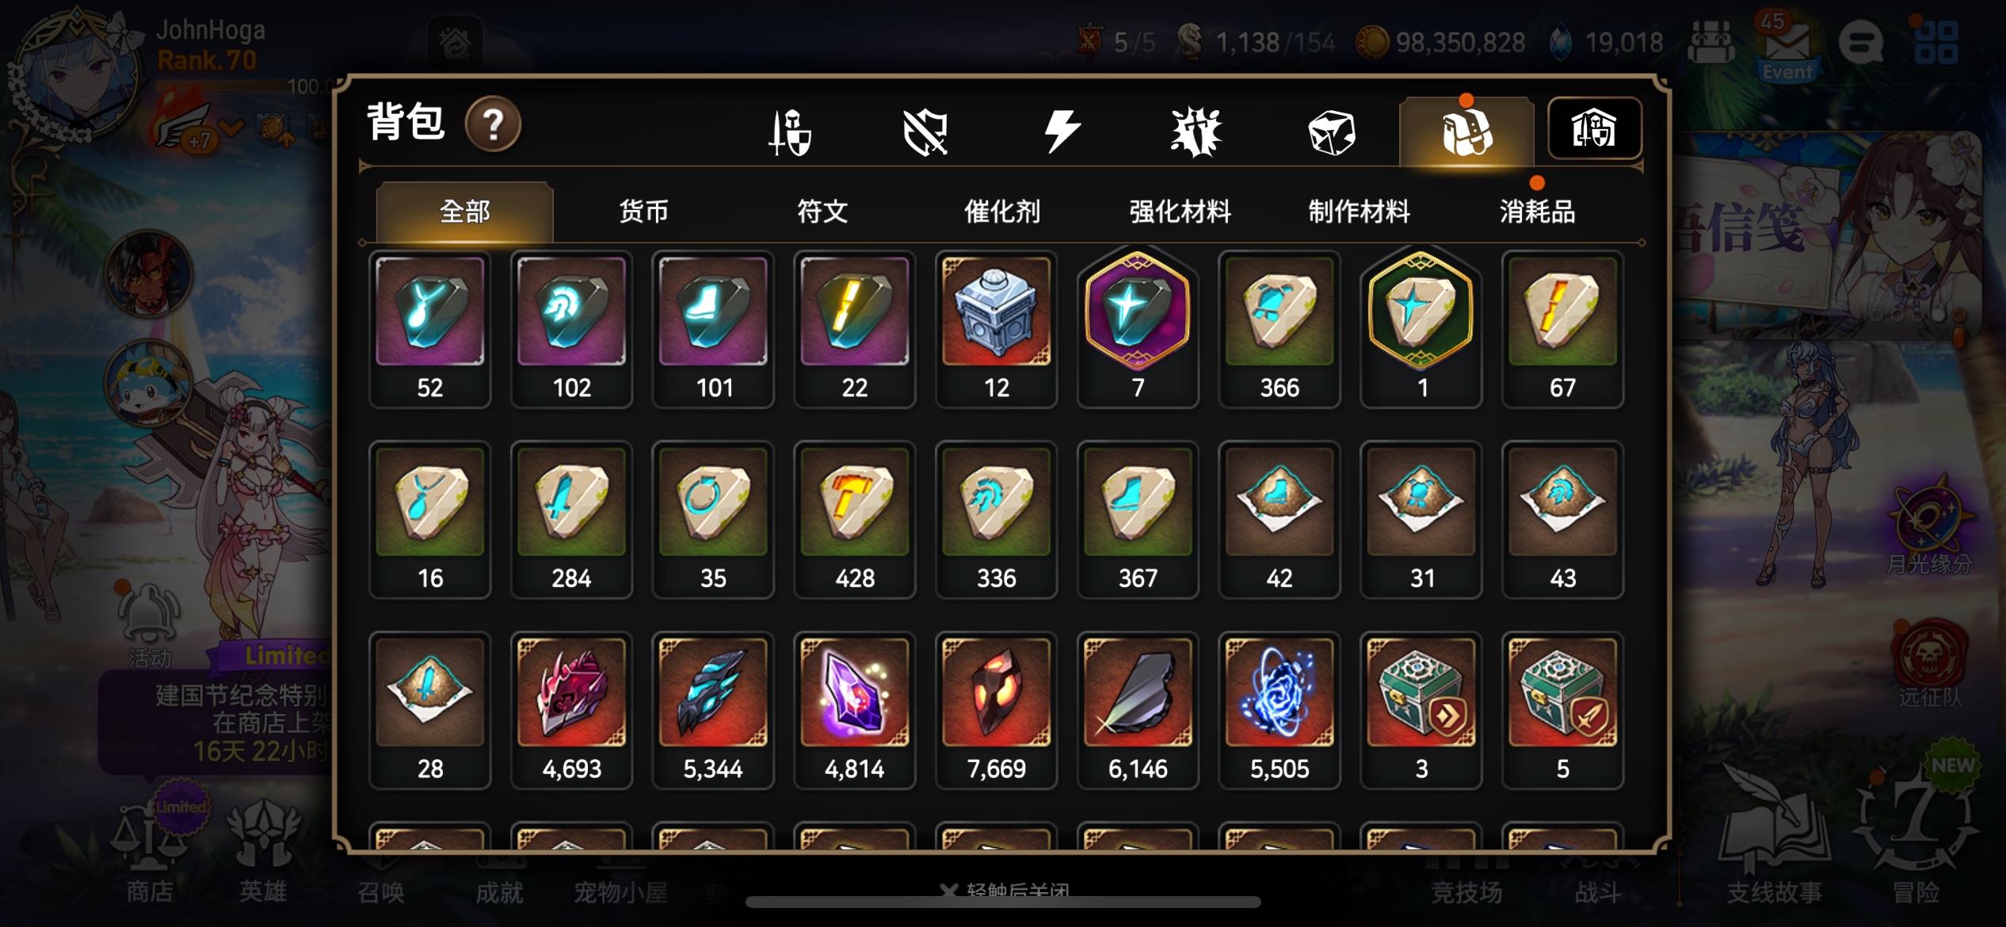Screen dimensions: 2006x927
Task: Select the spiky burst category icon
Action: click(1196, 132)
